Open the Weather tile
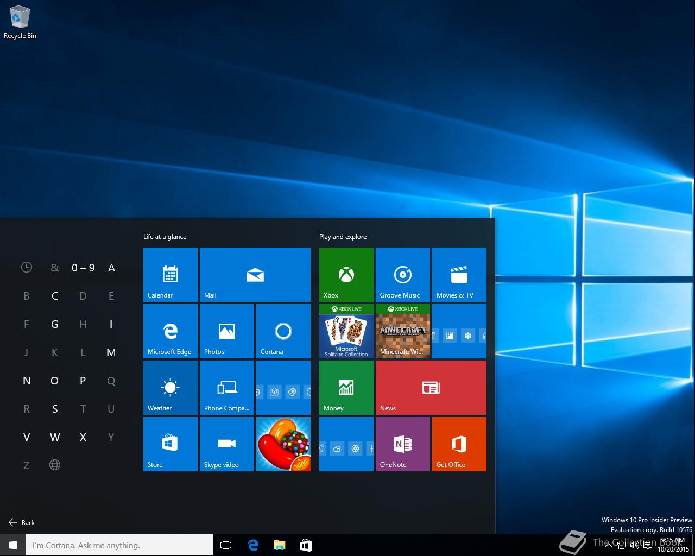Viewport: 695px width, 556px height. (x=170, y=388)
